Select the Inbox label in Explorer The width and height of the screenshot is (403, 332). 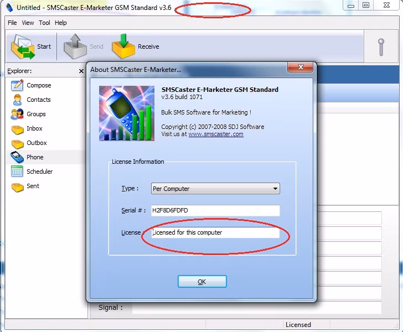(34, 128)
